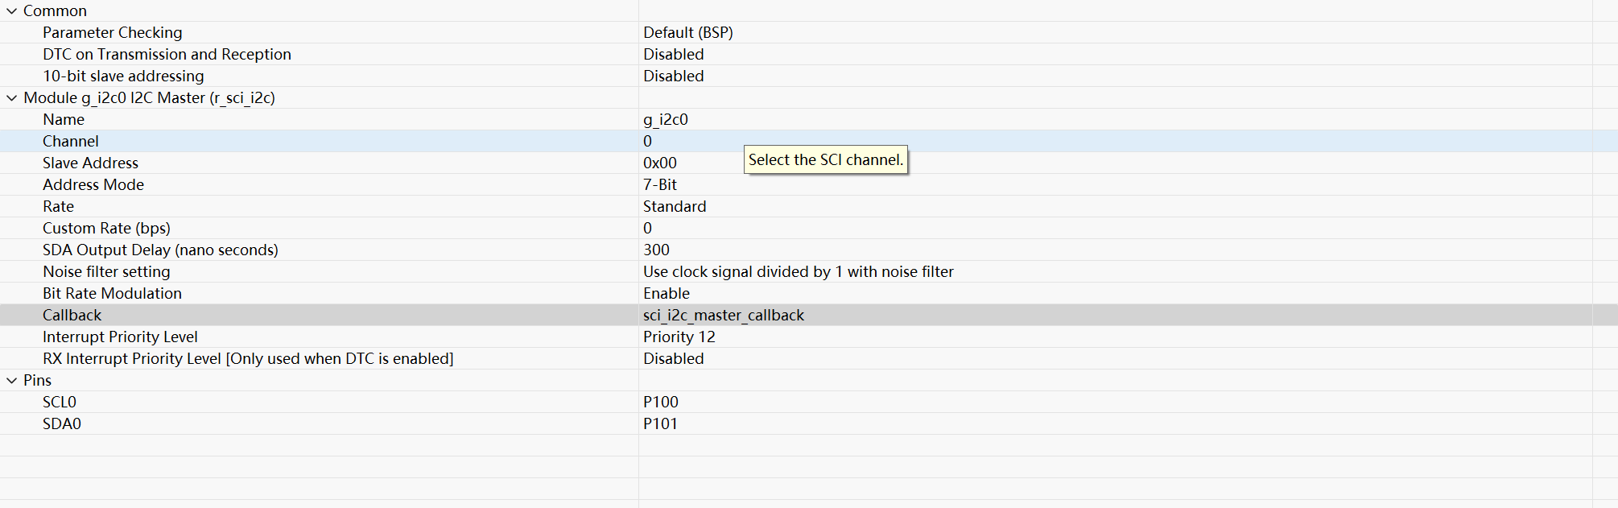Edit the Custom Rate (bps) value

point(1115,228)
